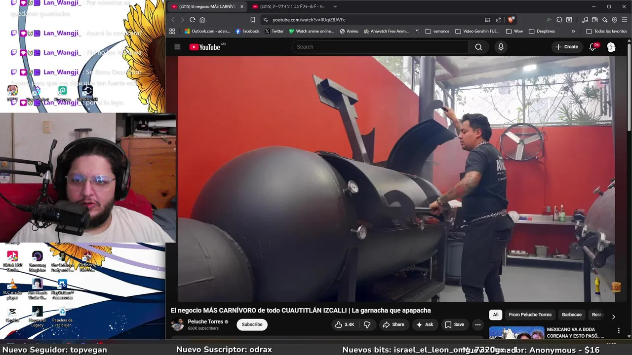
Task: Open the Wow bookmarks folder
Action: (x=514, y=31)
